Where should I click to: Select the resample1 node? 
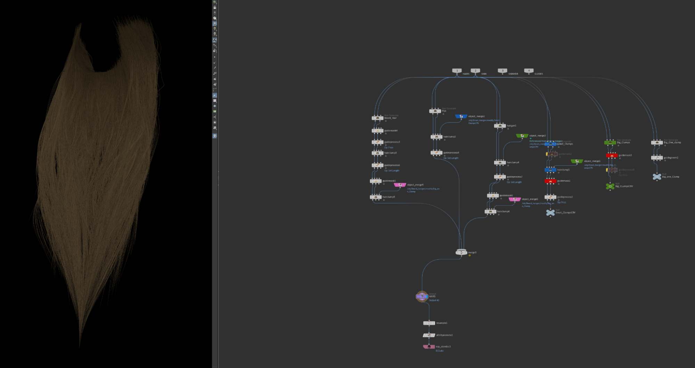429,323
